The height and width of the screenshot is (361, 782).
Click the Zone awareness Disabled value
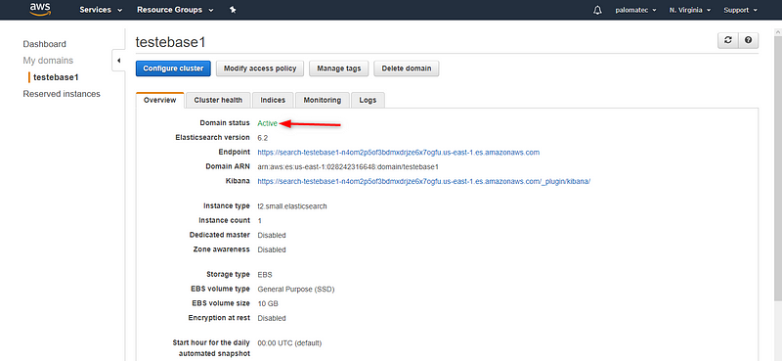click(x=272, y=249)
